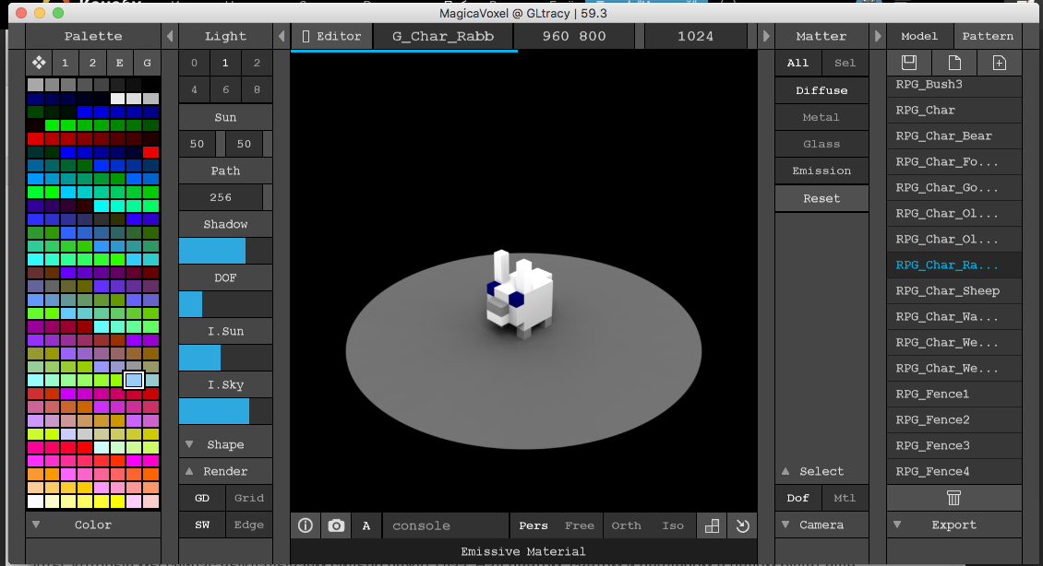Switch to Free camera mode
The width and height of the screenshot is (1043, 566).
580,525
